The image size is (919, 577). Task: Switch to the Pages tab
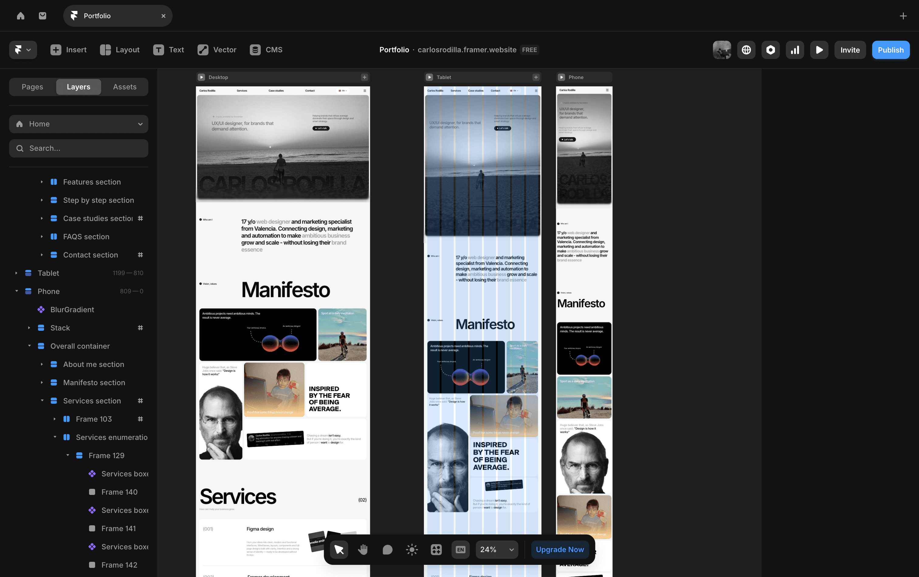click(x=32, y=87)
